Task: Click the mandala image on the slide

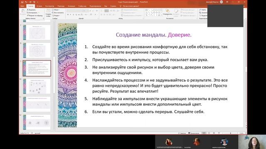Action: 67,75
